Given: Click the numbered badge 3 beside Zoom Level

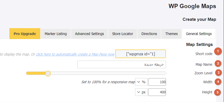Looking at the screenshot, I should [x=218, y=73].
